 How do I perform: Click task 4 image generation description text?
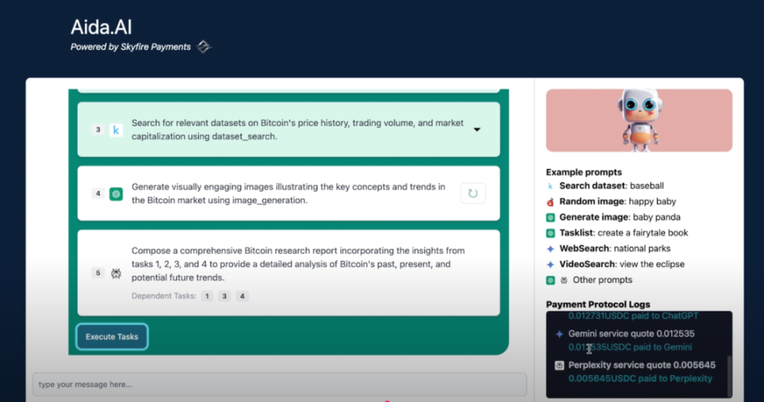point(288,194)
